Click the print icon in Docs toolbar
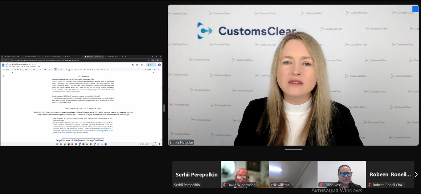Screen dimensions: 421x194 tap(18, 70)
